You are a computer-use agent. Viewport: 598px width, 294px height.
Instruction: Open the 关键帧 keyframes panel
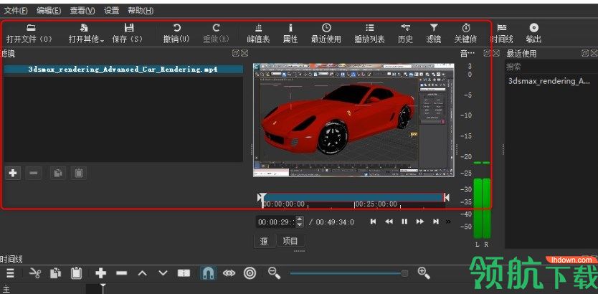pyautogui.click(x=465, y=34)
